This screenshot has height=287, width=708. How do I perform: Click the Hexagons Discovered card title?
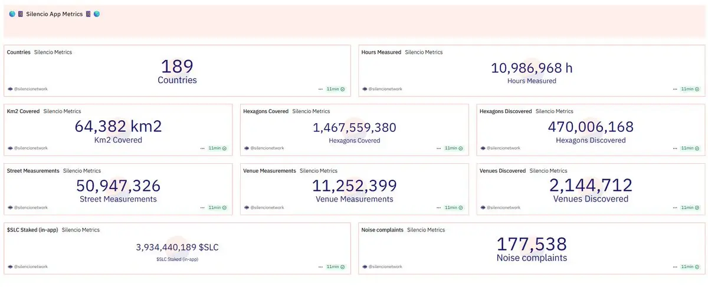(506, 111)
